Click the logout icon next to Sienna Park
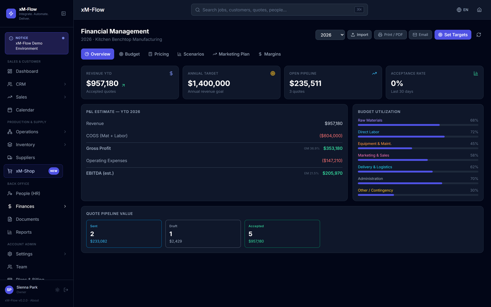The height and width of the screenshot is (307, 491). tap(66, 290)
